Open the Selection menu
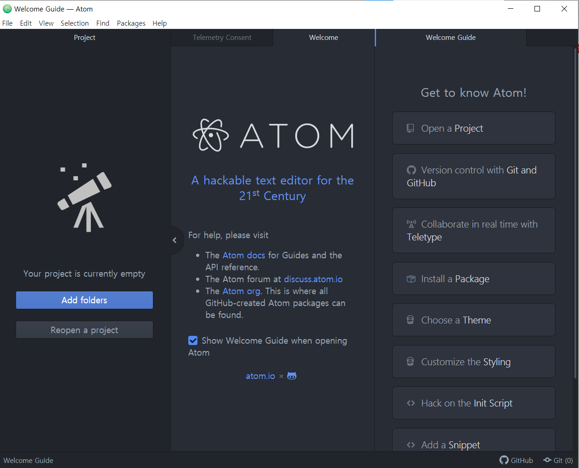Screen dimensions: 579x468 pyautogui.click(x=74, y=23)
